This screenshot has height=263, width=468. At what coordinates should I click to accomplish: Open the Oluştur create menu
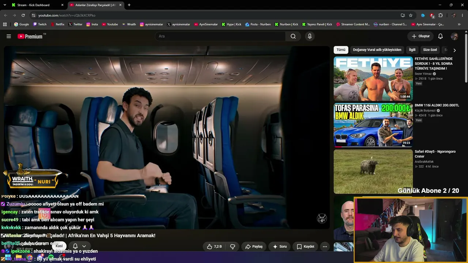[x=420, y=36]
